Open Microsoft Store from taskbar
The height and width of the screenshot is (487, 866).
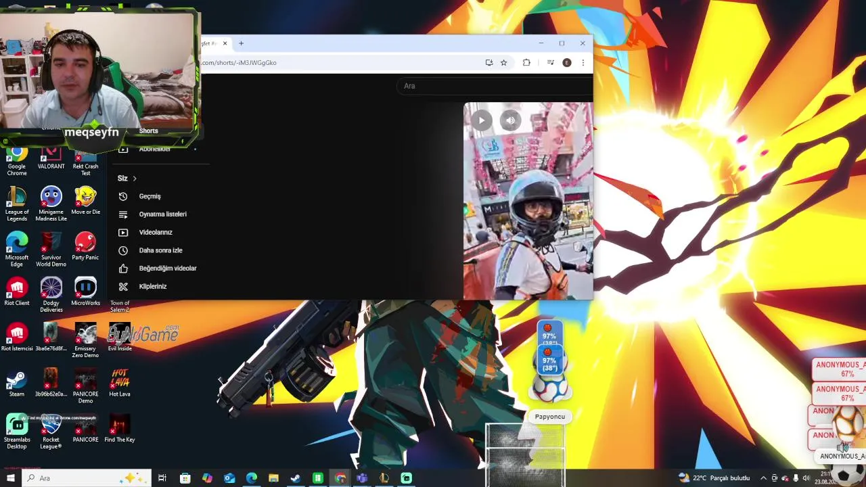[185, 478]
